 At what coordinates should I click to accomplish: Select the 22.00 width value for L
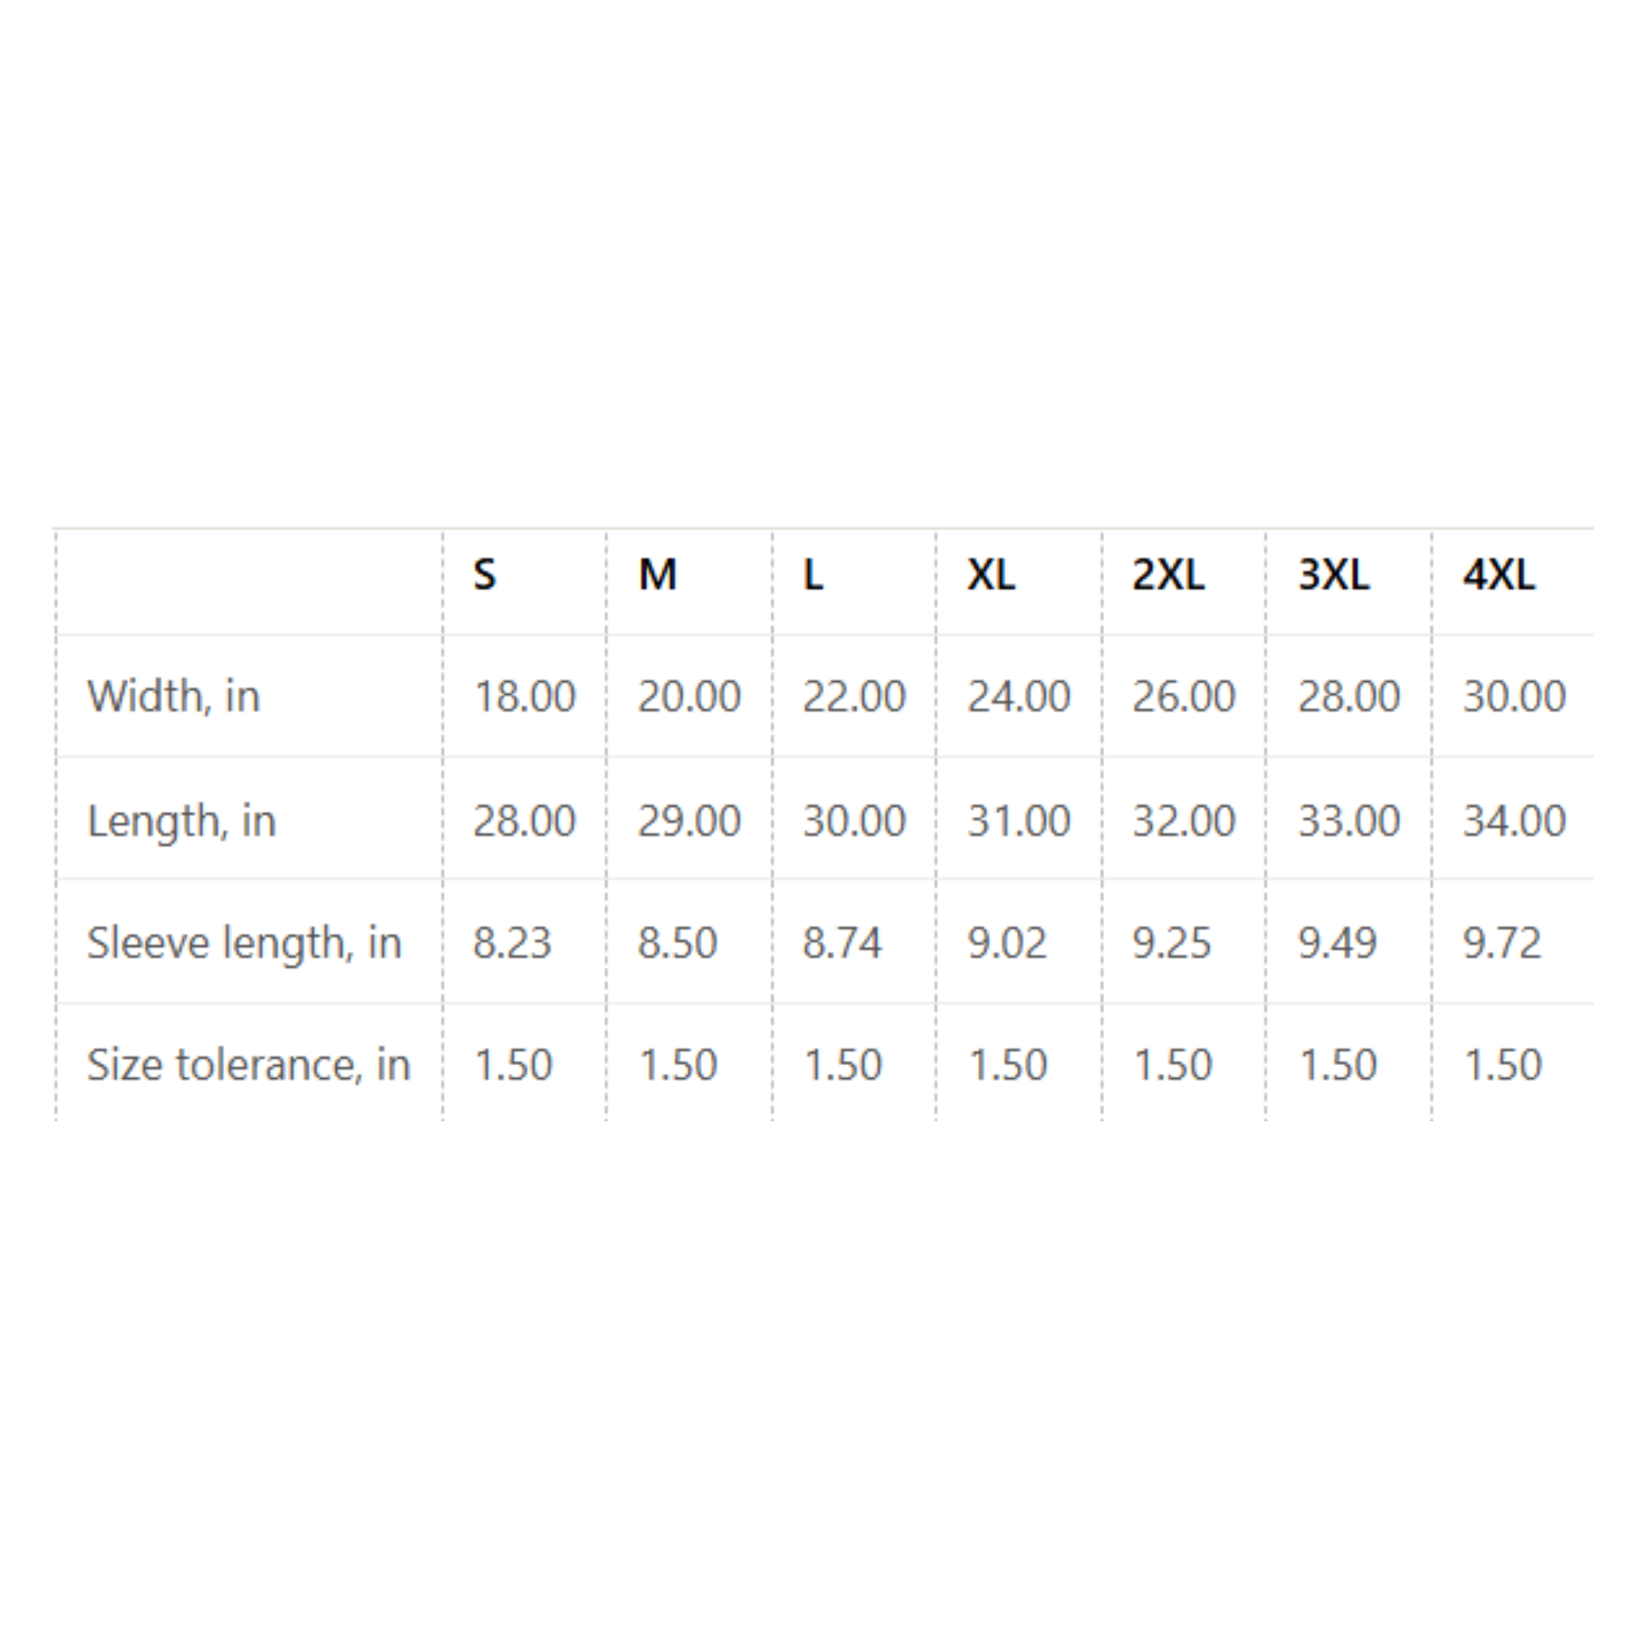pos(854,697)
